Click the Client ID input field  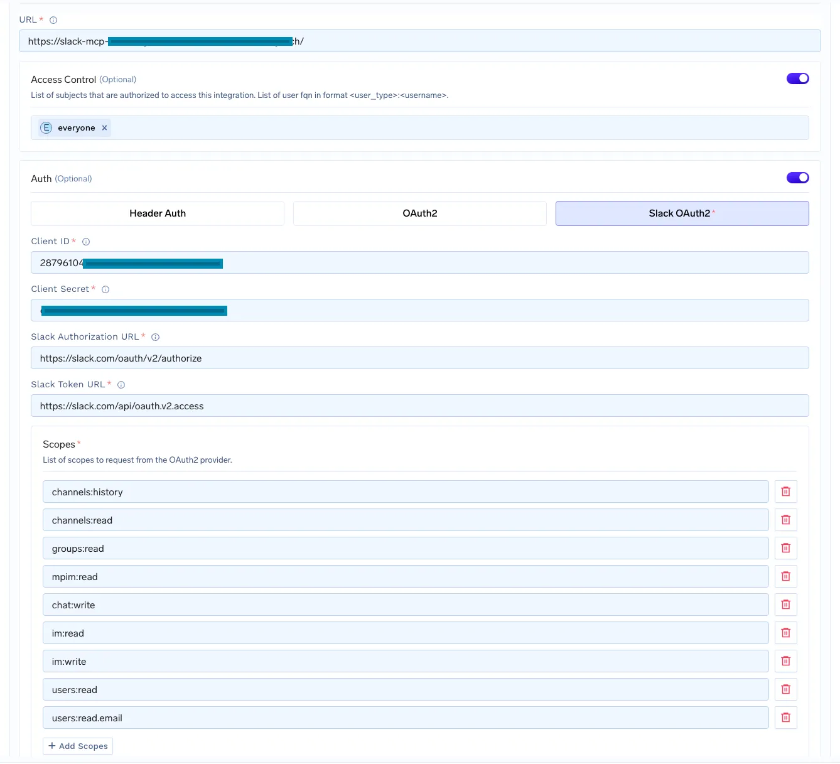coord(420,262)
